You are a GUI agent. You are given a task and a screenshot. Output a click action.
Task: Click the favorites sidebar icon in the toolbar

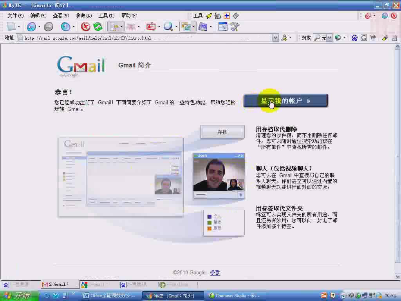pyautogui.click(x=114, y=27)
